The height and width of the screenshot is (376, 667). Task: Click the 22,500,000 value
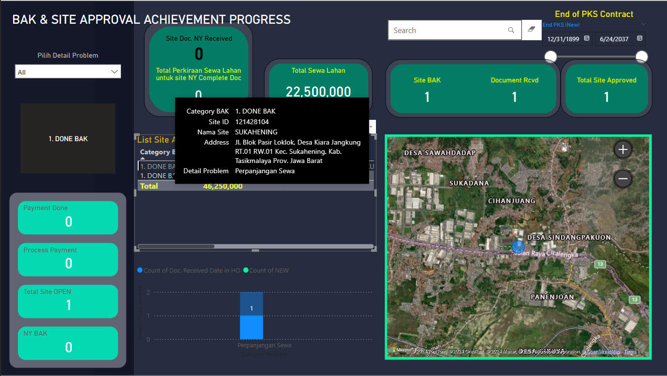[x=318, y=91]
